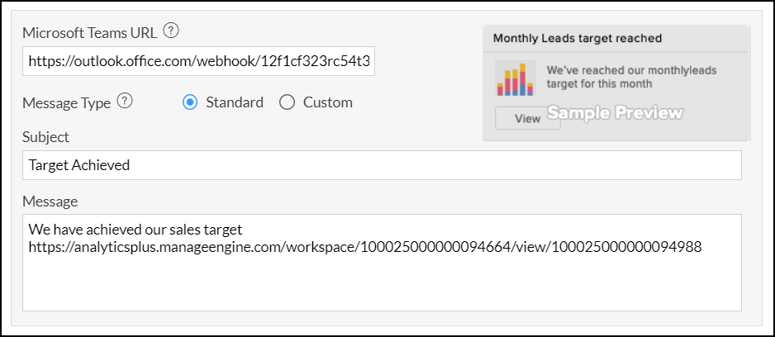Click the 'Monthly Leads target reached' preview title
Screen dimensions: 775x337
coord(577,38)
